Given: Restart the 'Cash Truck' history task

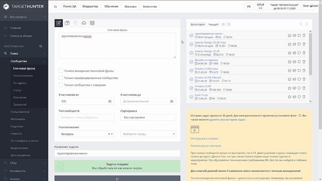Looking at the screenshot, I should click(x=299, y=97).
